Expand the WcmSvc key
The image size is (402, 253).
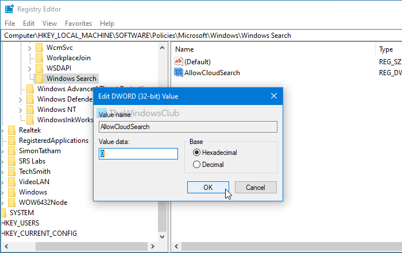[x=30, y=48]
